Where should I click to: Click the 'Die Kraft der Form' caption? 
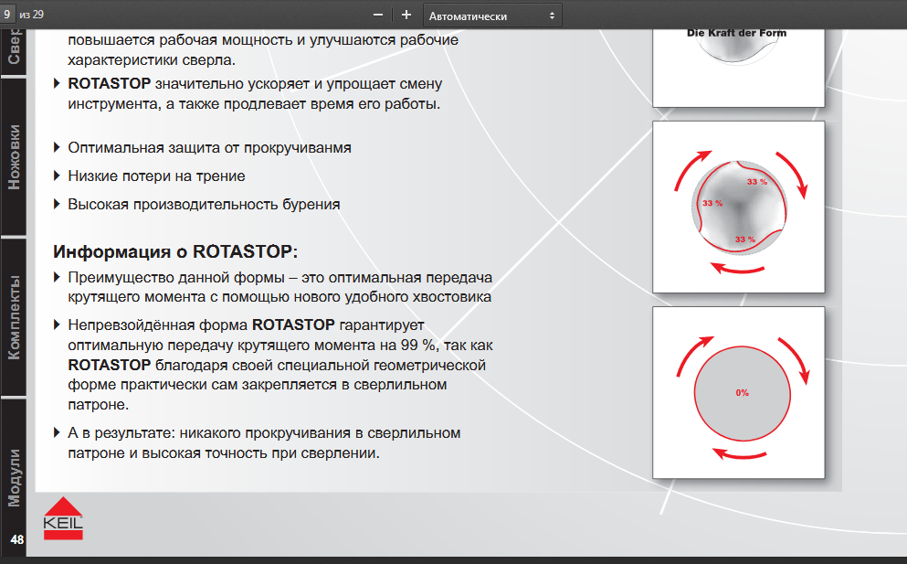[736, 33]
